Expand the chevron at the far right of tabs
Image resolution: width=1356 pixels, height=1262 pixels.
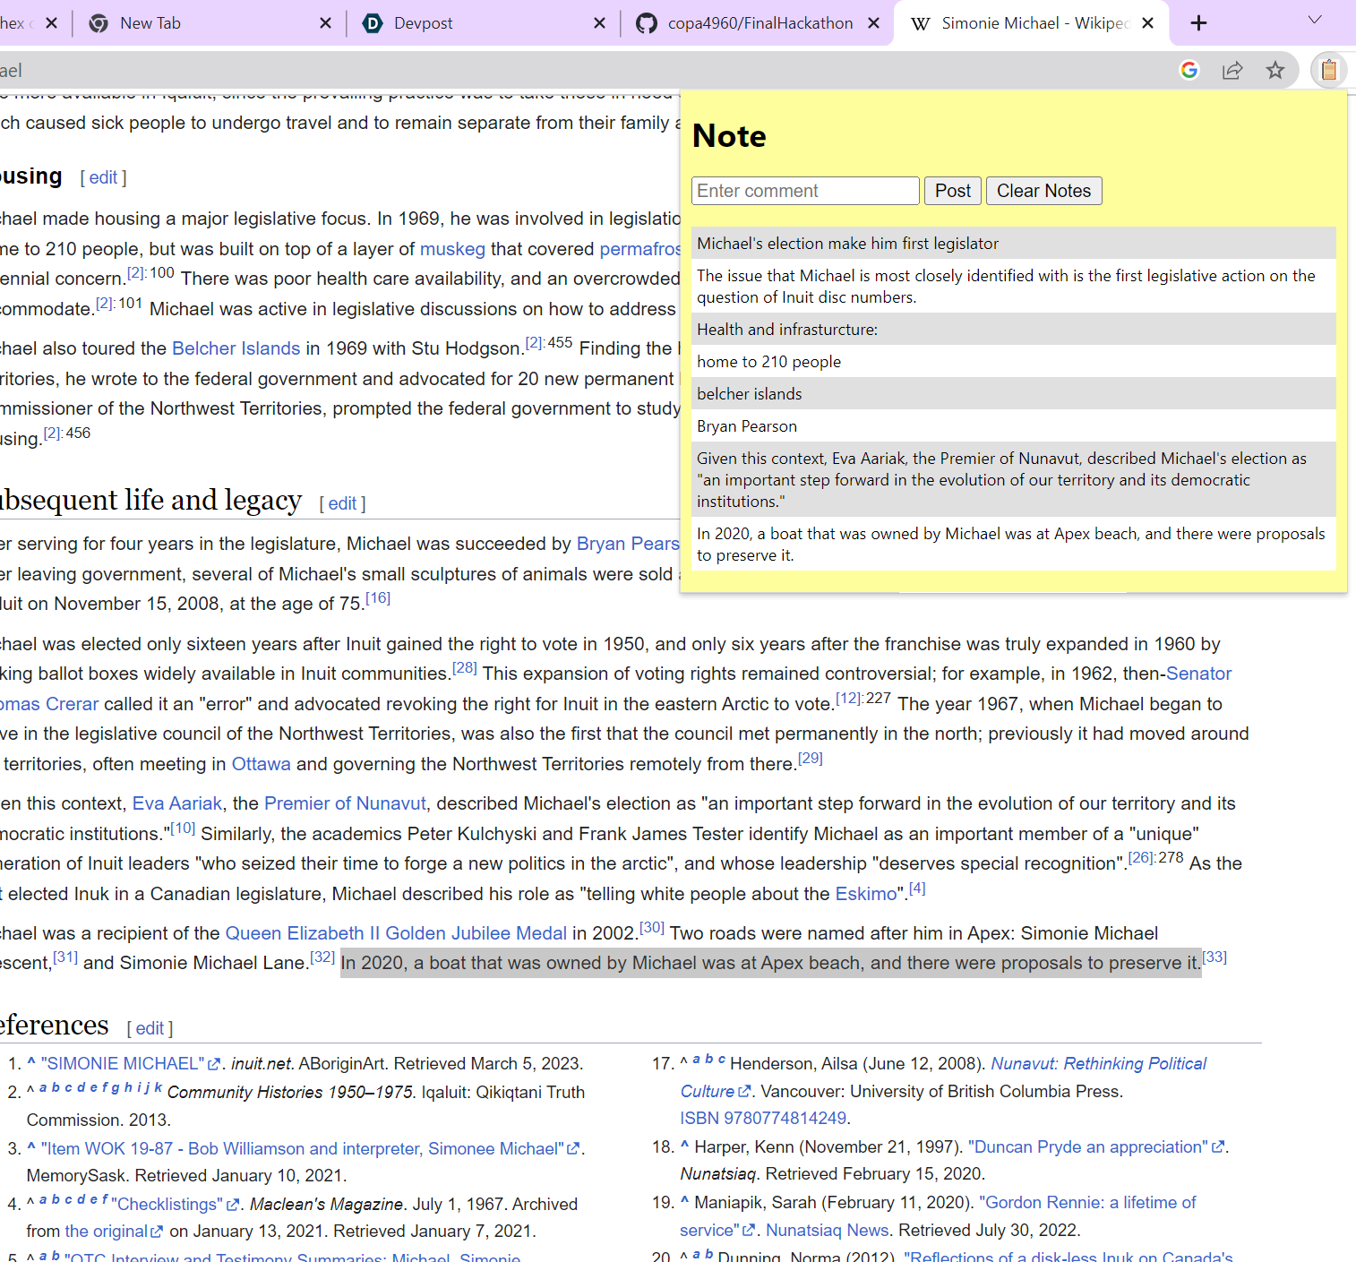tap(1314, 19)
